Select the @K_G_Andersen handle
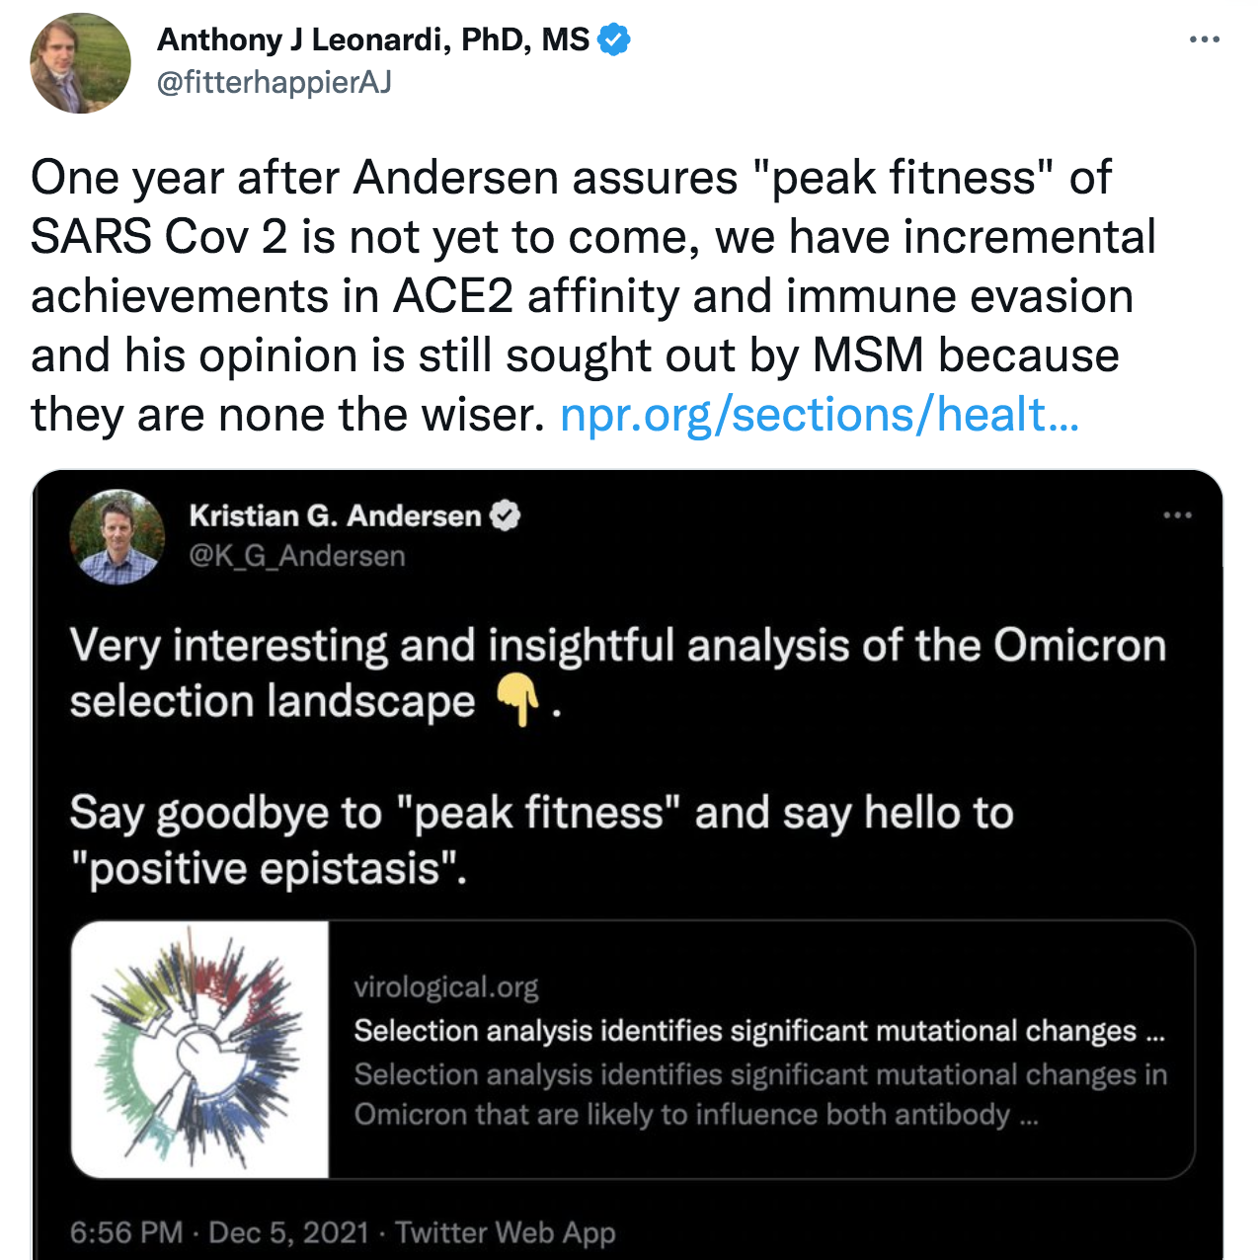The height and width of the screenshot is (1260, 1258). (296, 556)
